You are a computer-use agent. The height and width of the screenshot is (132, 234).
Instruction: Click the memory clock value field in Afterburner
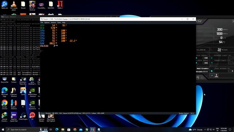click(205, 63)
